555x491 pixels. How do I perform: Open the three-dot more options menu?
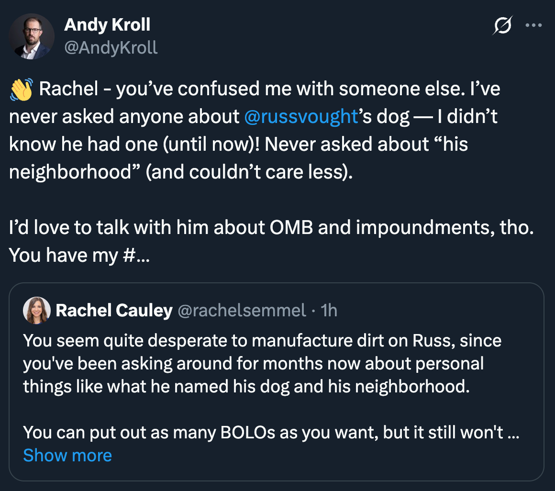coord(533,26)
